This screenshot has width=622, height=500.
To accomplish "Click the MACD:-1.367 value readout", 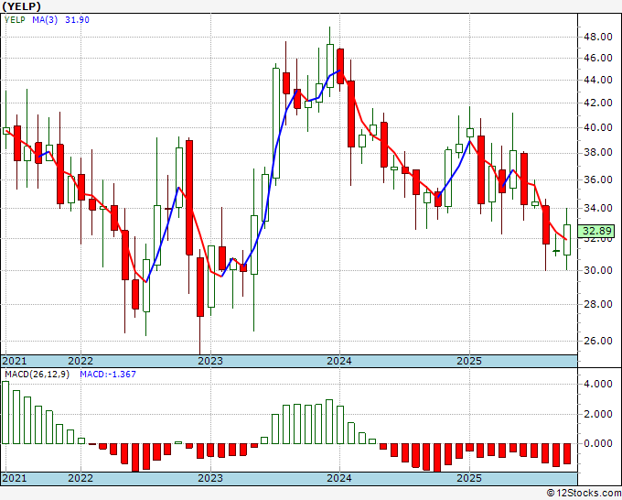I will 108,375.
